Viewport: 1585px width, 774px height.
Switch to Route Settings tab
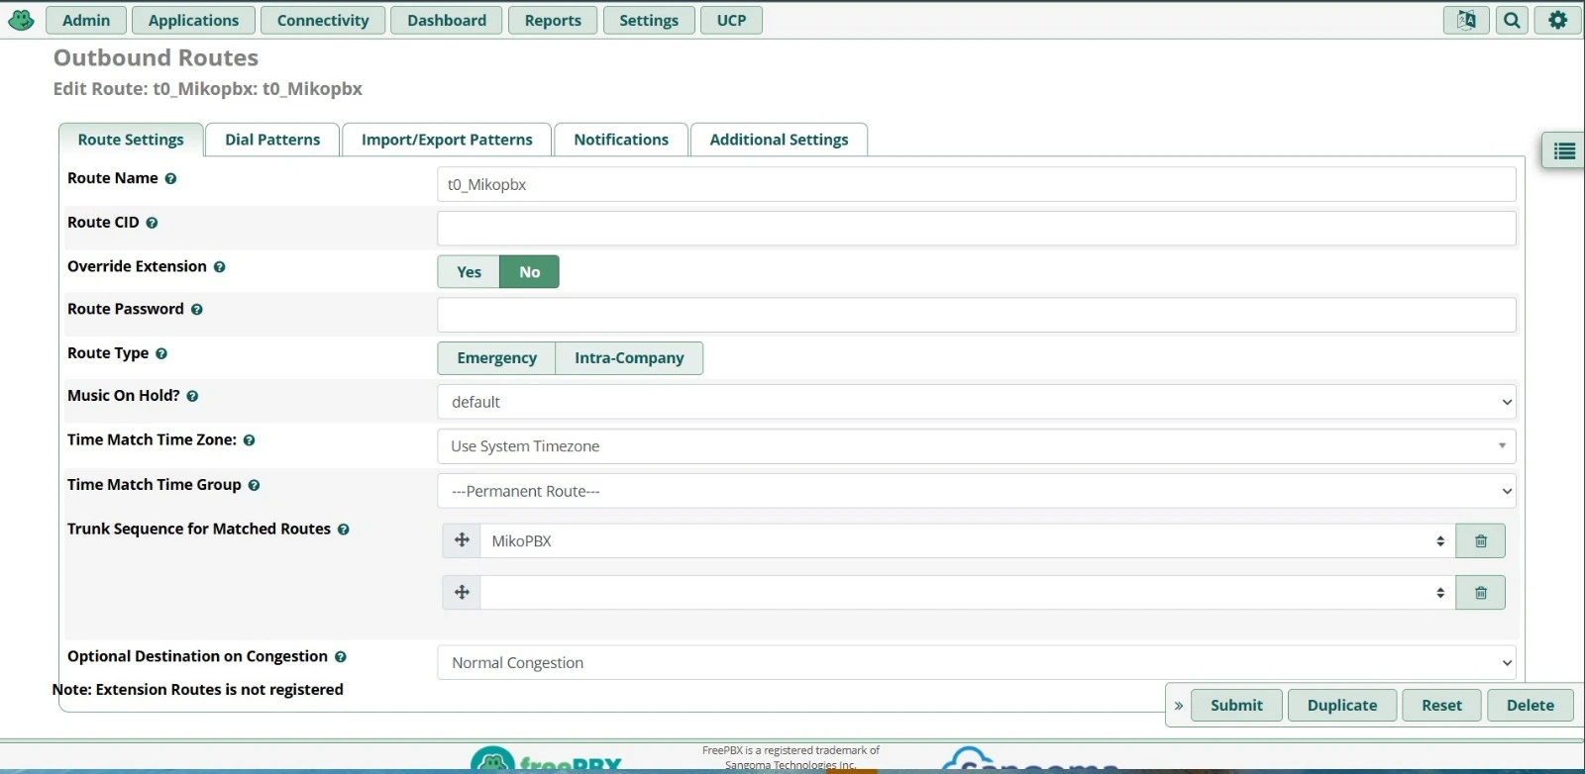click(x=131, y=140)
